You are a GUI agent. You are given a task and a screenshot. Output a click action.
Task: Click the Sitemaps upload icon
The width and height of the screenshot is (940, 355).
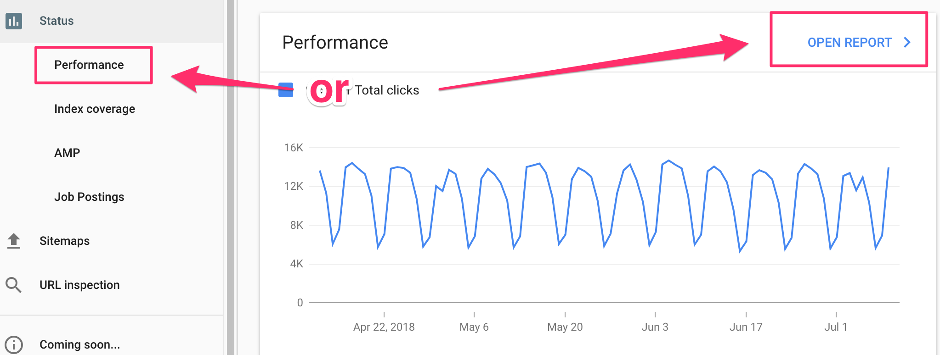click(14, 240)
